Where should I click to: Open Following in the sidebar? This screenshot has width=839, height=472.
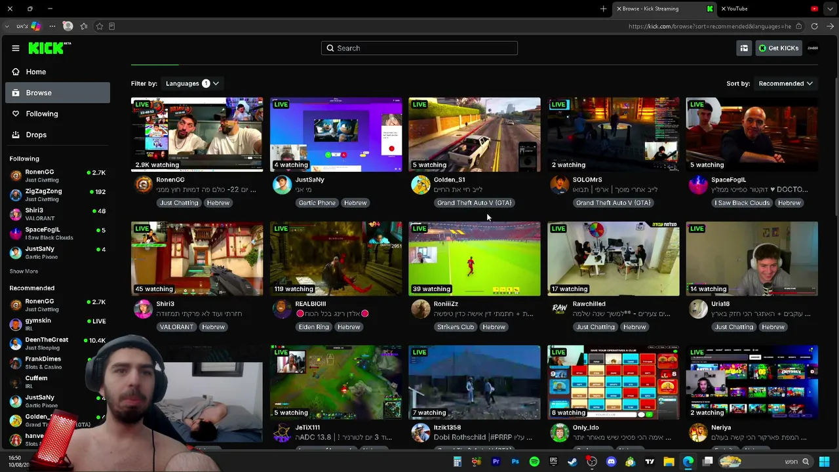(x=58, y=113)
